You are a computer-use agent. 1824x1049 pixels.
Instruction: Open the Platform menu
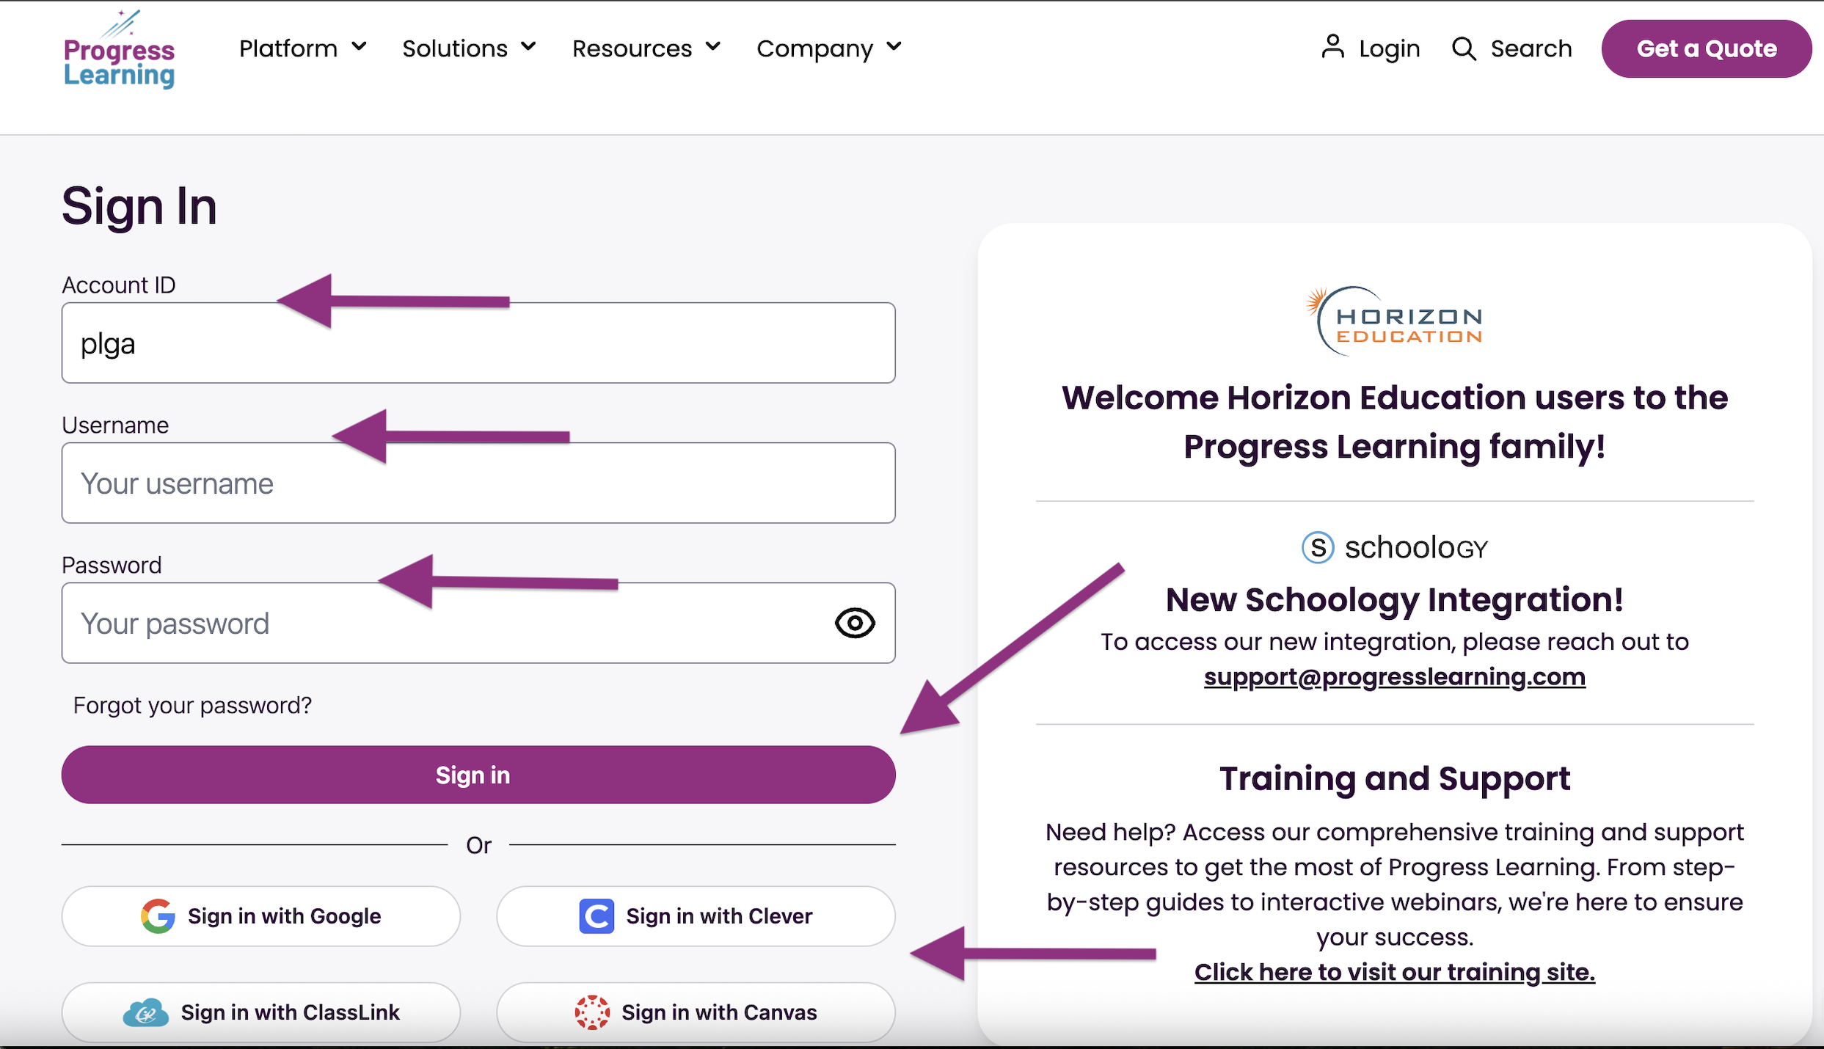[x=303, y=48]
